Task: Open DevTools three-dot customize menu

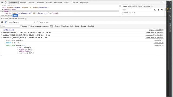Action: click(164, 2)
